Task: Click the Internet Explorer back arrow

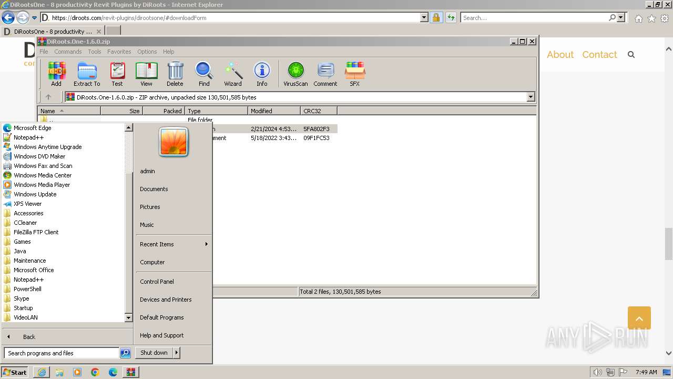Action: coord(8,18)
